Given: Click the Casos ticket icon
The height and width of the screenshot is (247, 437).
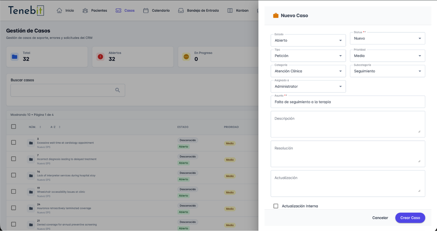Looking at the screenshot, I should [118, 10].
